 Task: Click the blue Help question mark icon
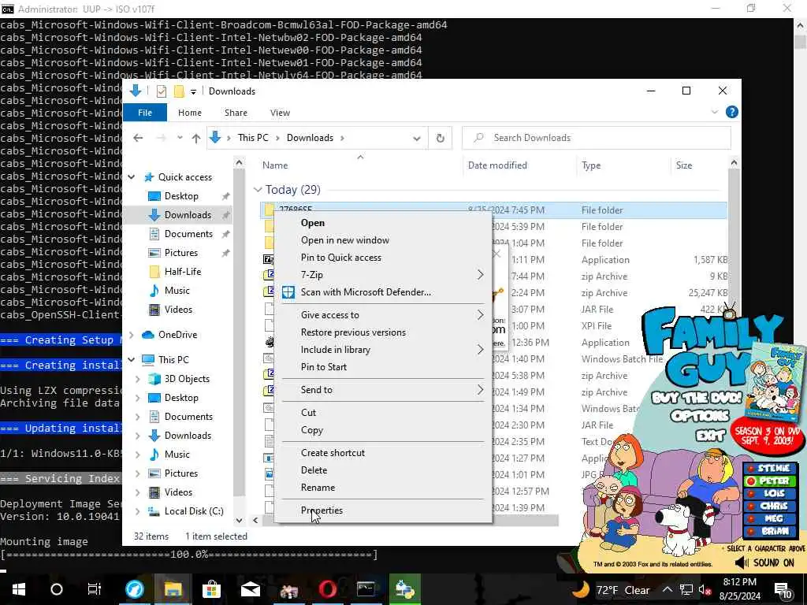tap(731, 112)
